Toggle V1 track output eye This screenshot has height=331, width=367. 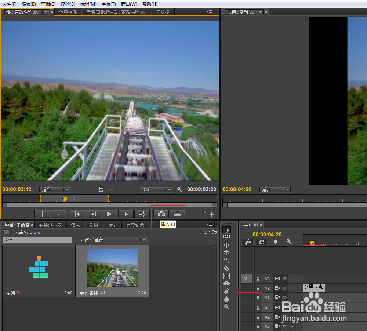[284, 297]
